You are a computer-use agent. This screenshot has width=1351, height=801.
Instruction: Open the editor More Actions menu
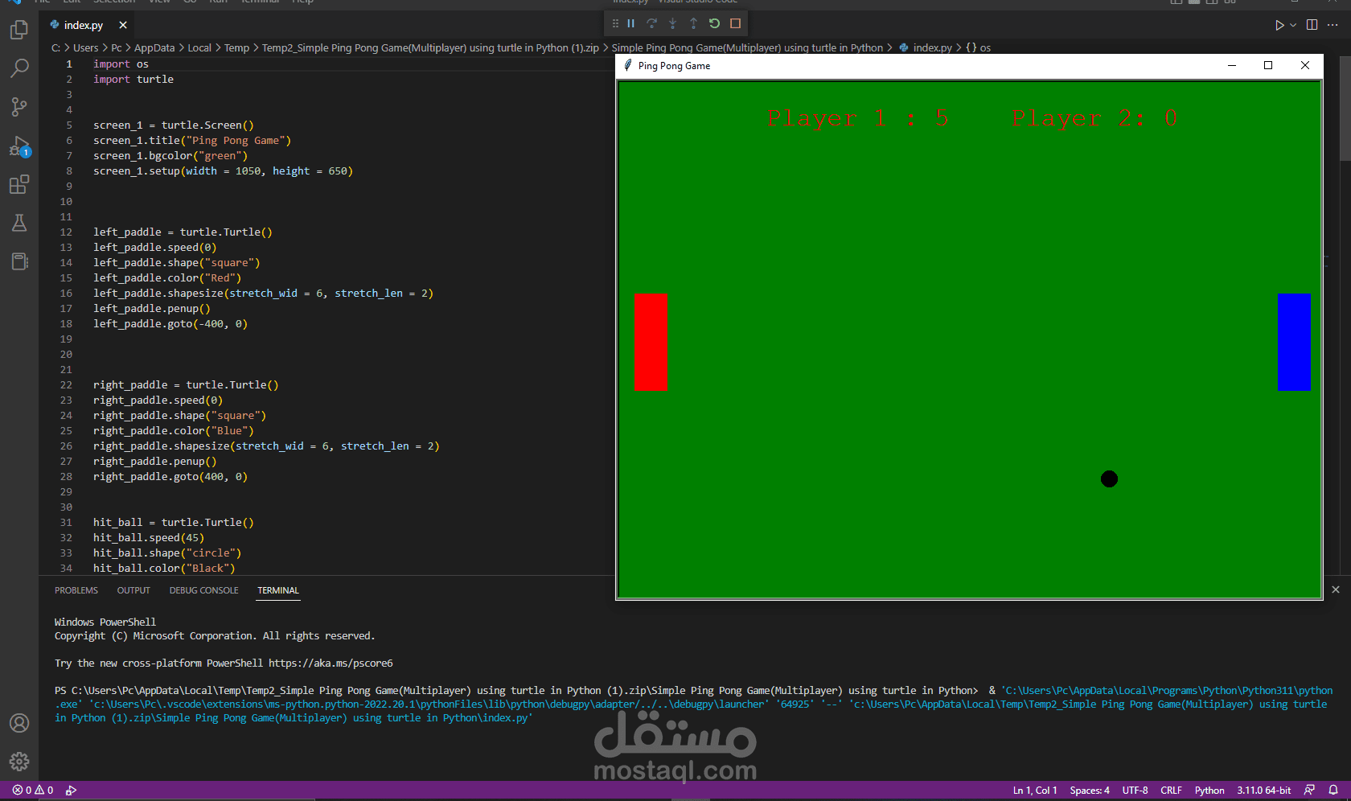1333,25
